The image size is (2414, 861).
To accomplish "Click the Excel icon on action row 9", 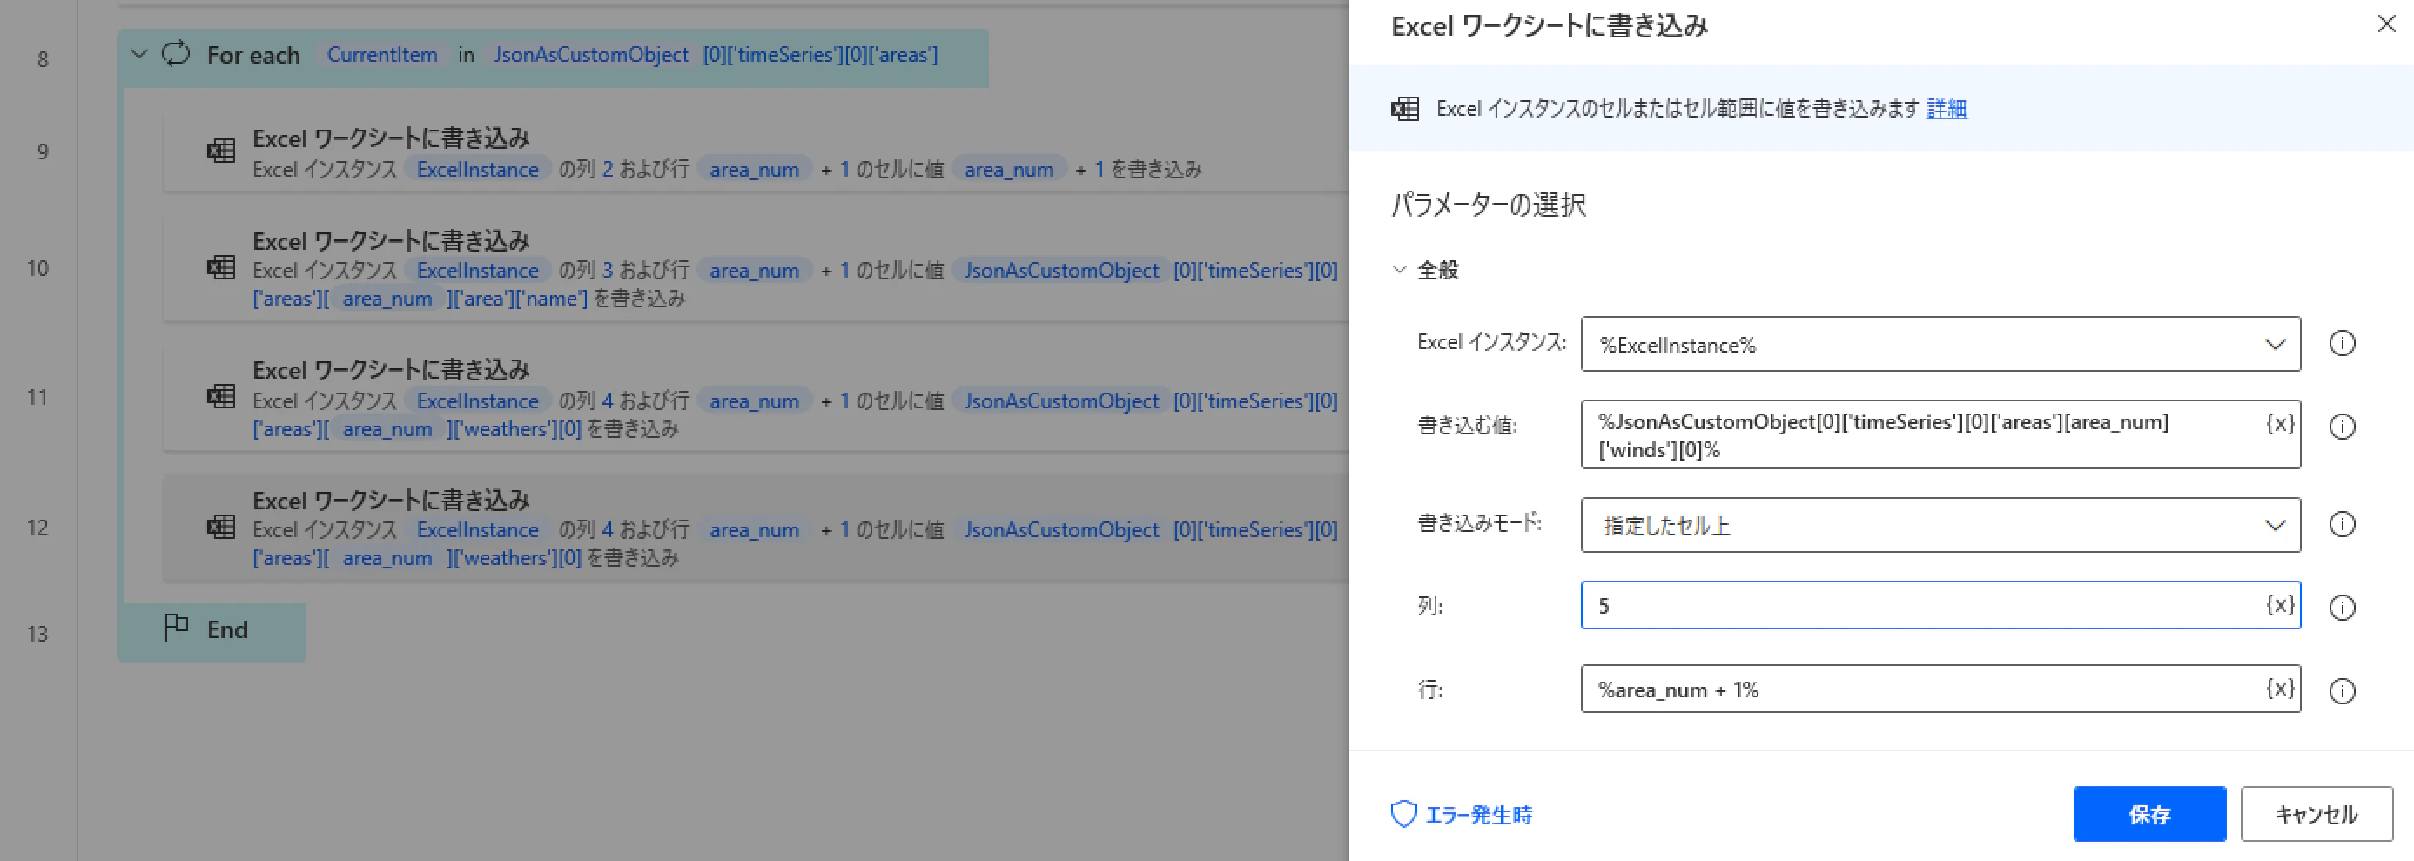I will pos(221,151).
